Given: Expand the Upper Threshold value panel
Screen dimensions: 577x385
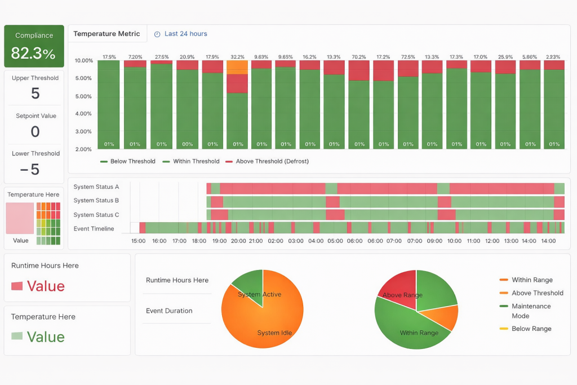Looking at the screenshot, I should 35,88.
